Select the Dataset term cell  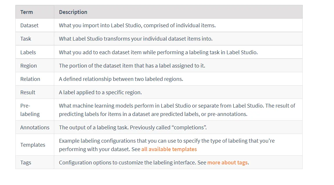[x=35, y=25]
